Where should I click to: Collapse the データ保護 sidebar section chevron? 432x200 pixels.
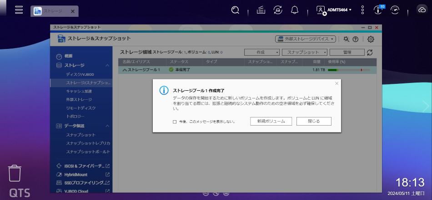(107, 126)
